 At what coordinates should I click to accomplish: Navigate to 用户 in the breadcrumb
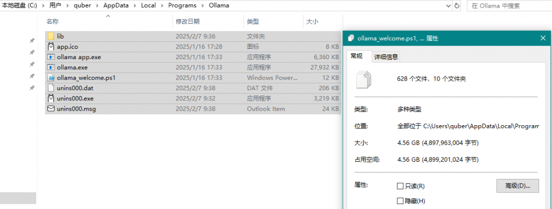[x=56, y=5]
